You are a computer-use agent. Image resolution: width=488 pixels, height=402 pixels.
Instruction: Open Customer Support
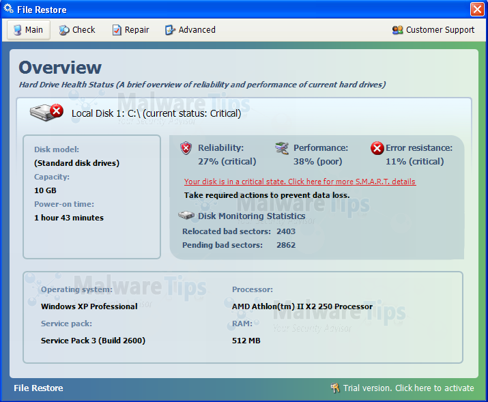(x=433, y=30)
